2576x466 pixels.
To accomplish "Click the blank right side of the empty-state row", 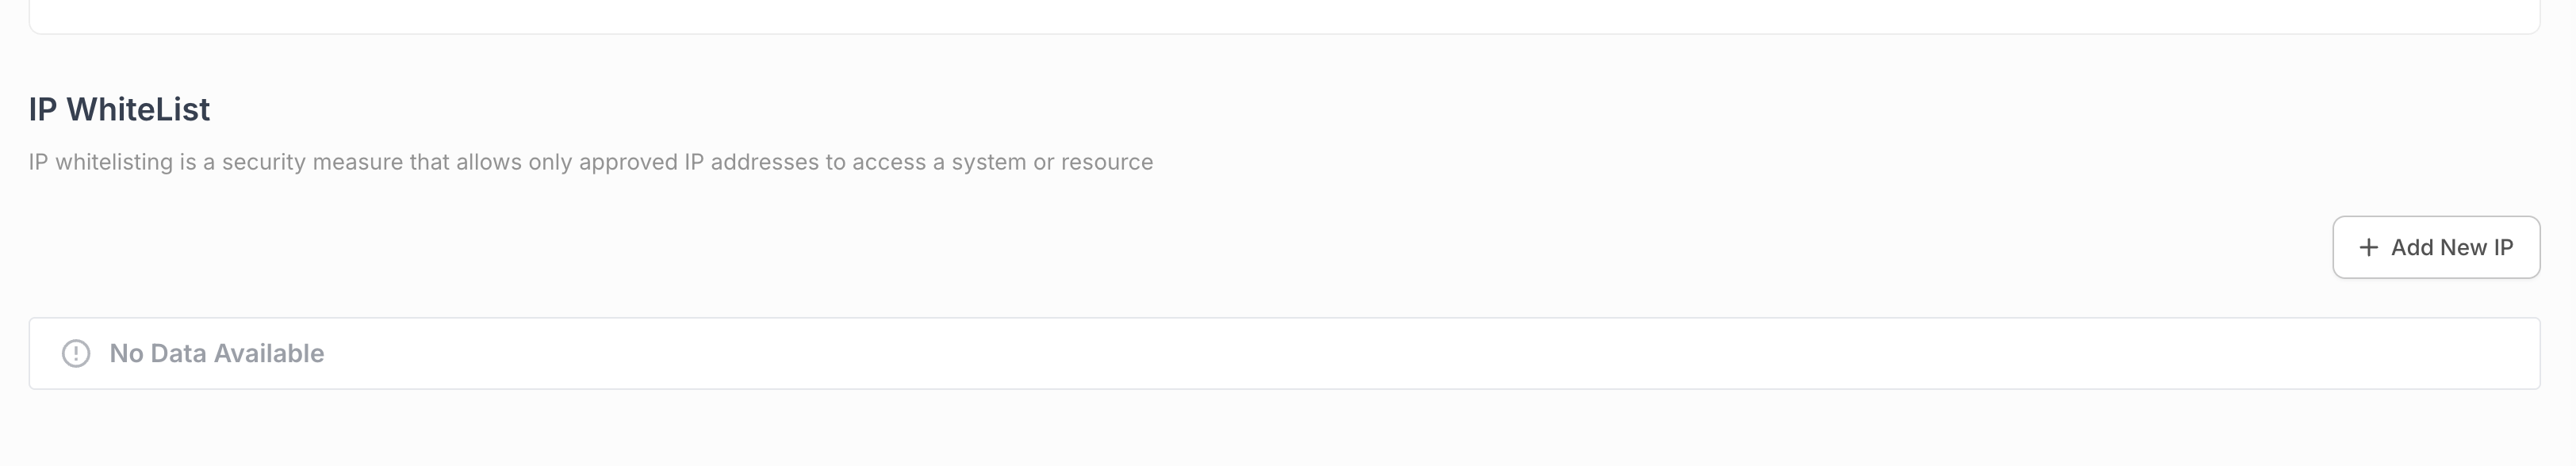I will (x=1900, y=354).
